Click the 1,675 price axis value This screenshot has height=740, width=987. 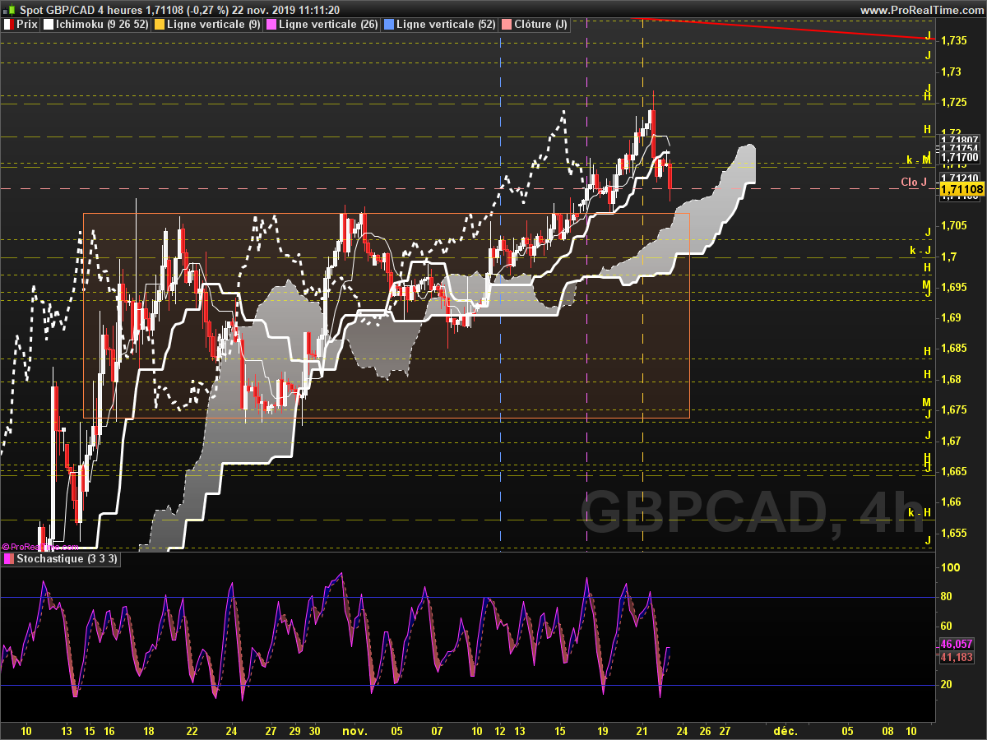tap(954, 409)
